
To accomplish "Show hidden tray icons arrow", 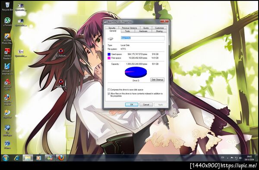I will pos(227,158).
